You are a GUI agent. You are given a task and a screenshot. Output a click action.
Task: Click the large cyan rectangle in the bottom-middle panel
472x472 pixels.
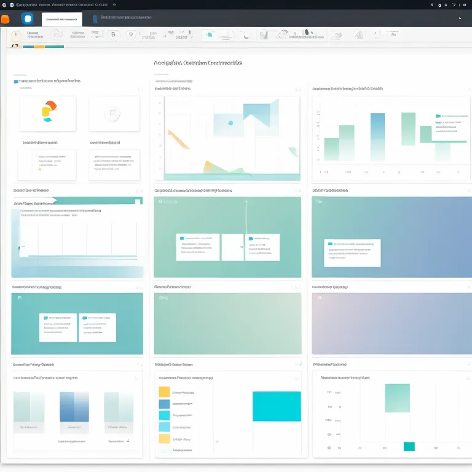tap(277, 406)
